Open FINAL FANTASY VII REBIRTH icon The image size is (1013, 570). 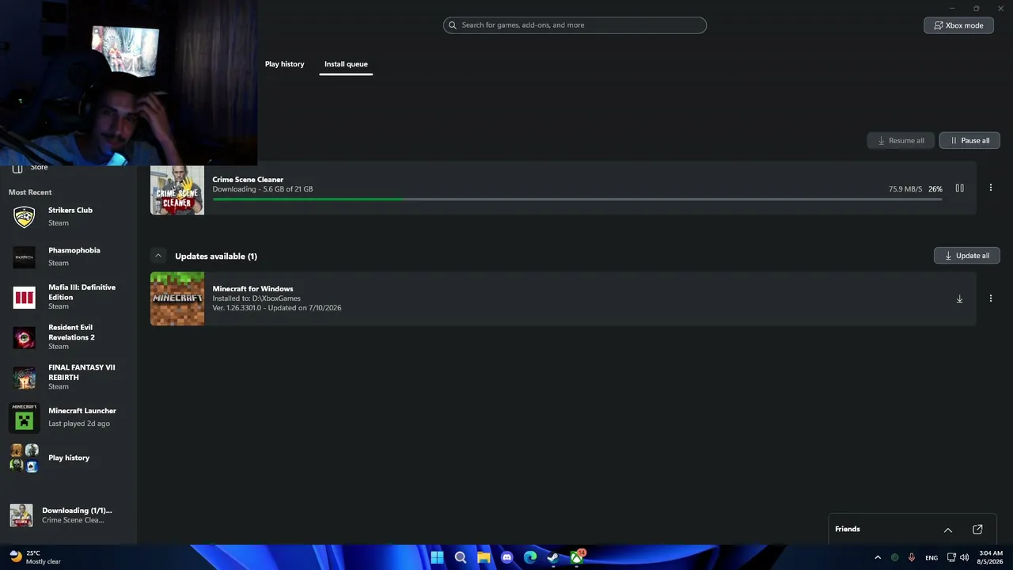coord(25,378)
